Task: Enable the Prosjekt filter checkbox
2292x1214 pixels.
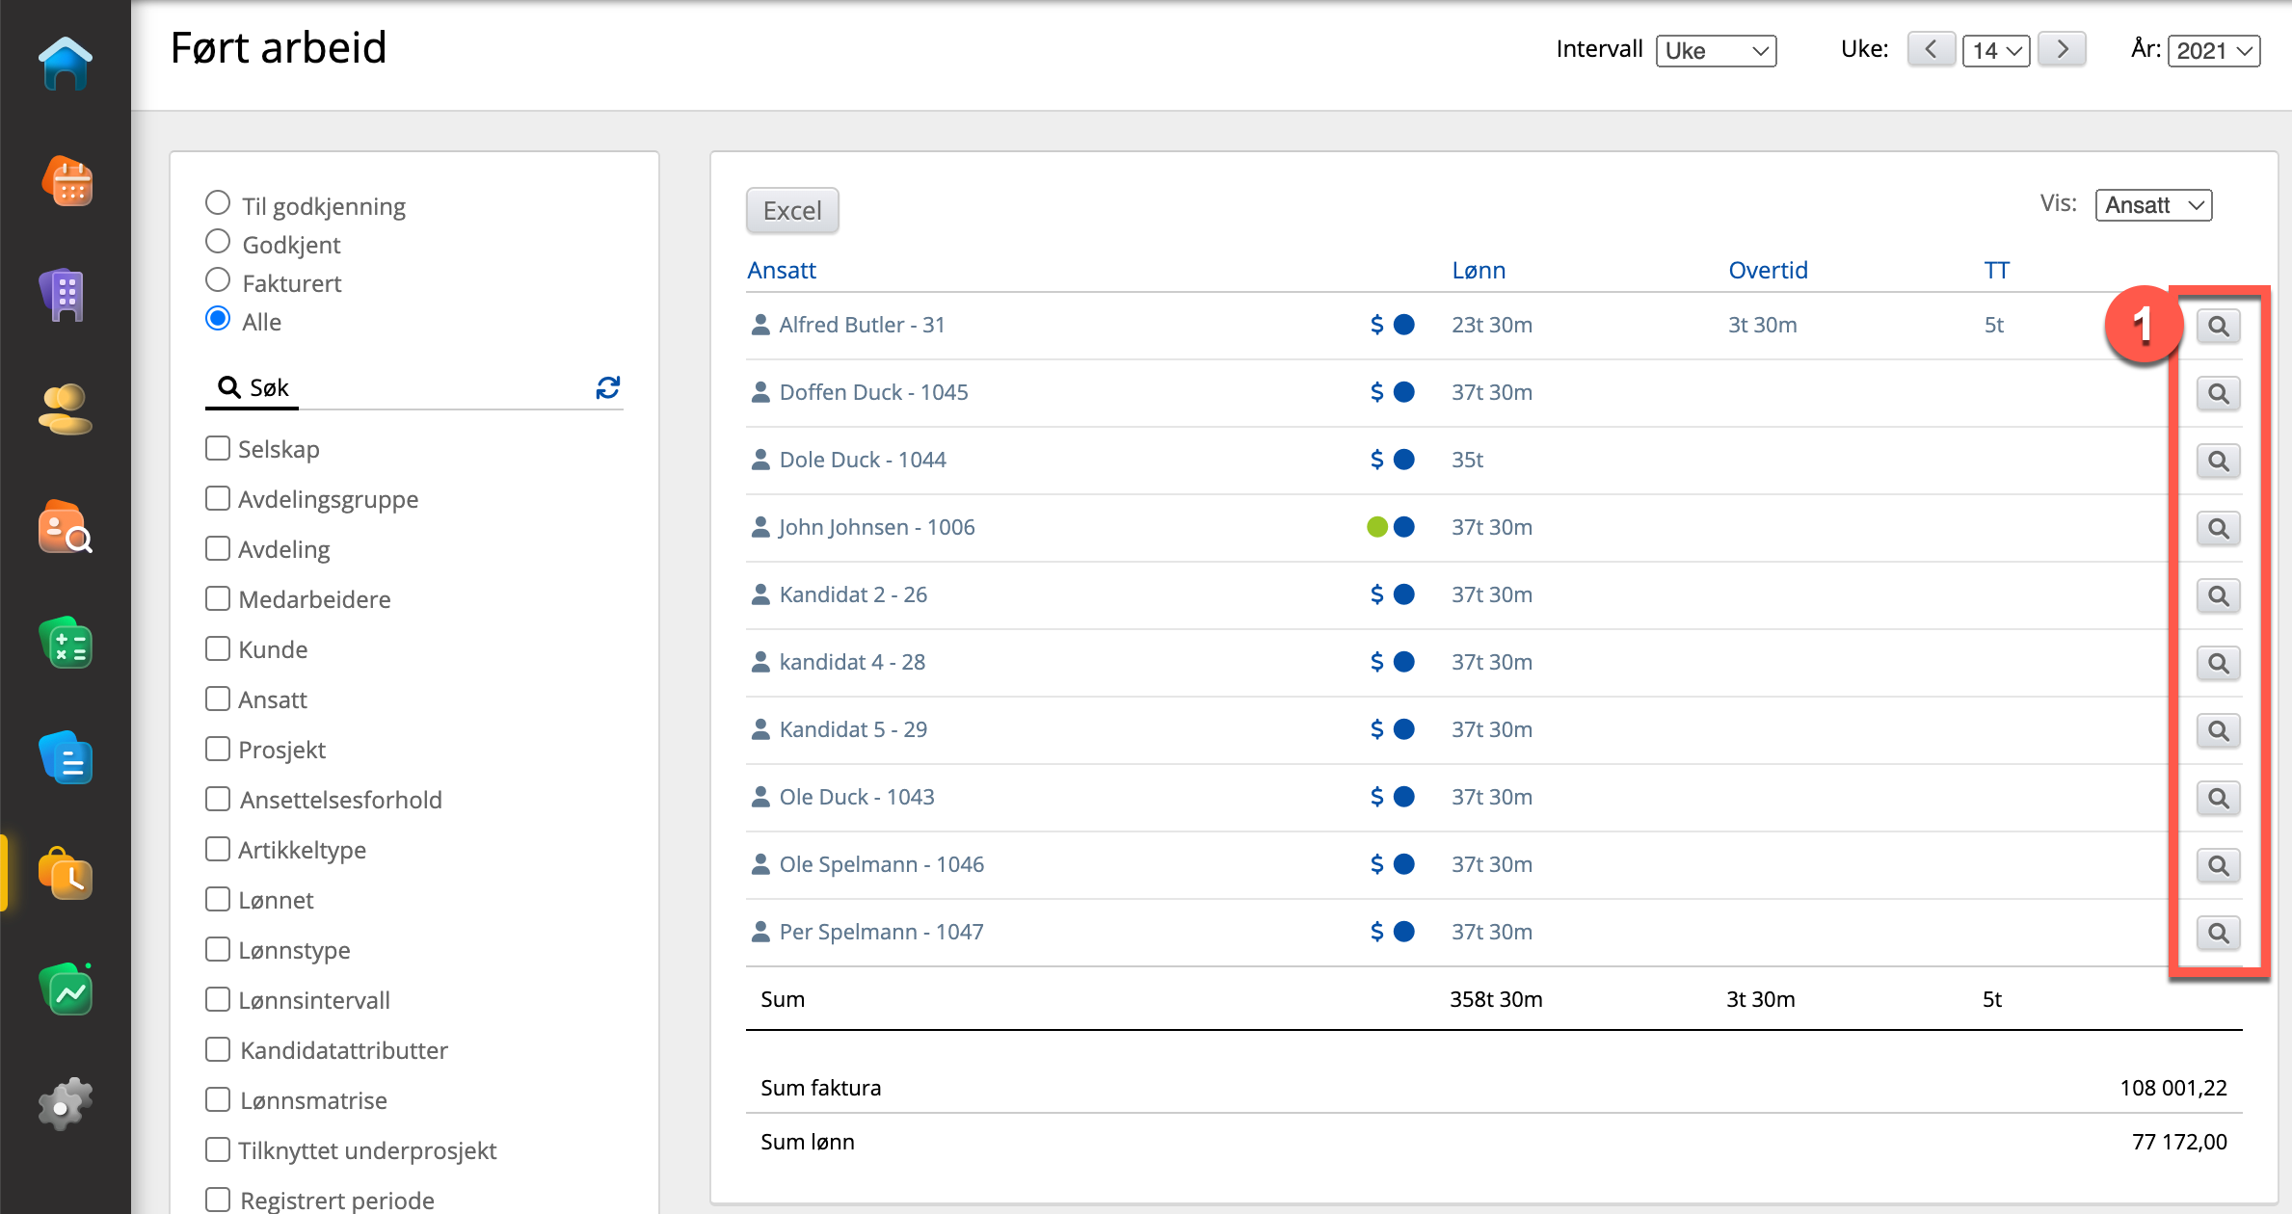Action: pyautogui.click(x=218, y=749)
